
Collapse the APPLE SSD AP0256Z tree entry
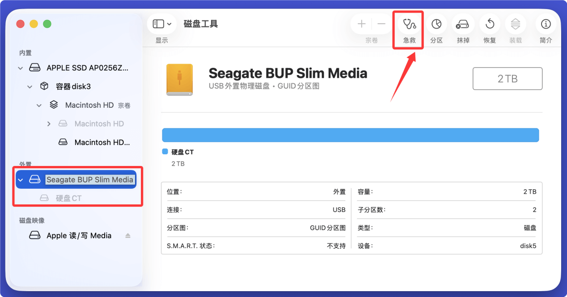pyautogui.click(x=20, y=68)
